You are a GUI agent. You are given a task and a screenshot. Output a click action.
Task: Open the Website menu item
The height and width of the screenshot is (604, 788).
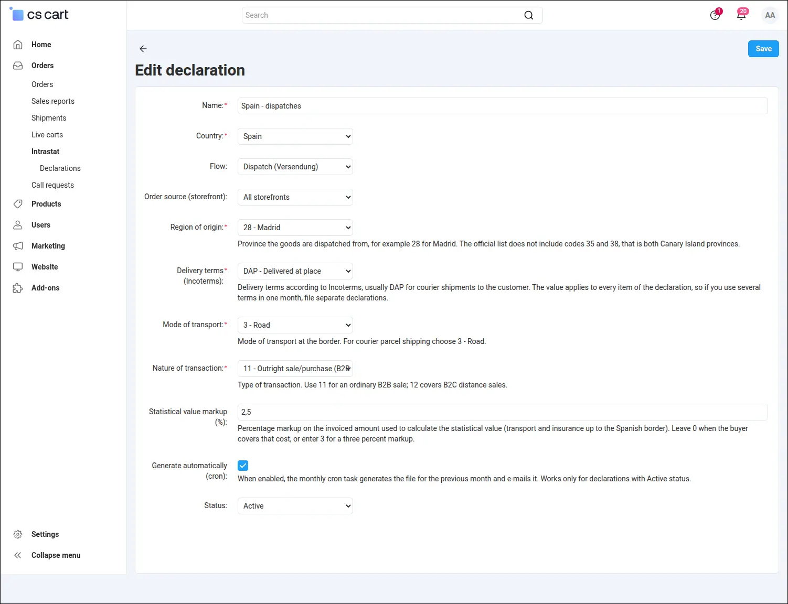[45, 267]
